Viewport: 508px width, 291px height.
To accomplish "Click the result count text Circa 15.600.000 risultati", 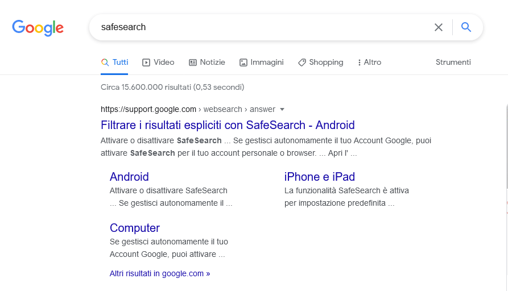I will [172, 87].
